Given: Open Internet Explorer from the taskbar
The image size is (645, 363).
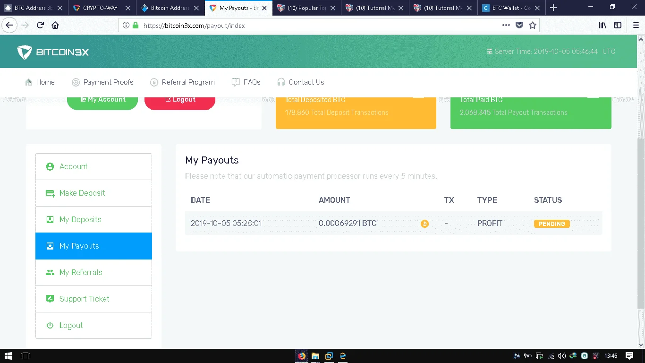Looking at the screenshot, I should pyautogui.click(x=343, y=356).
